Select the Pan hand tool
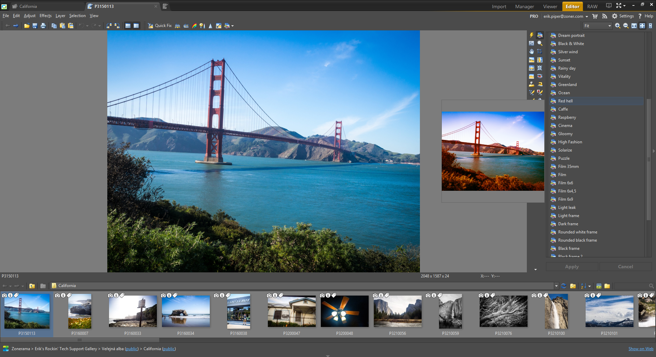This screenshot has height=357, width=656. pyautogui.click(x=531, y=52)
